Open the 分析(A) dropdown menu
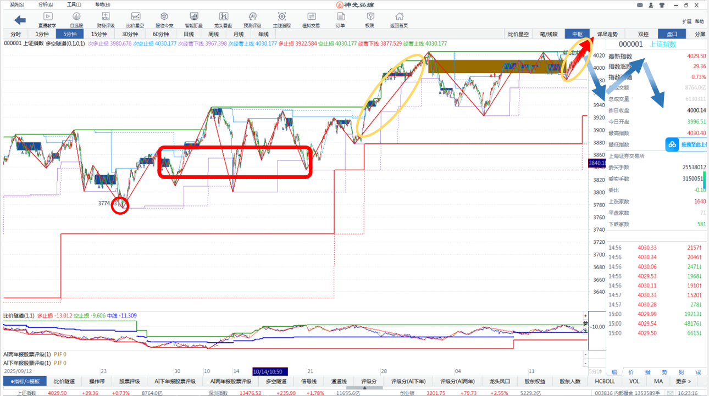 46,4
